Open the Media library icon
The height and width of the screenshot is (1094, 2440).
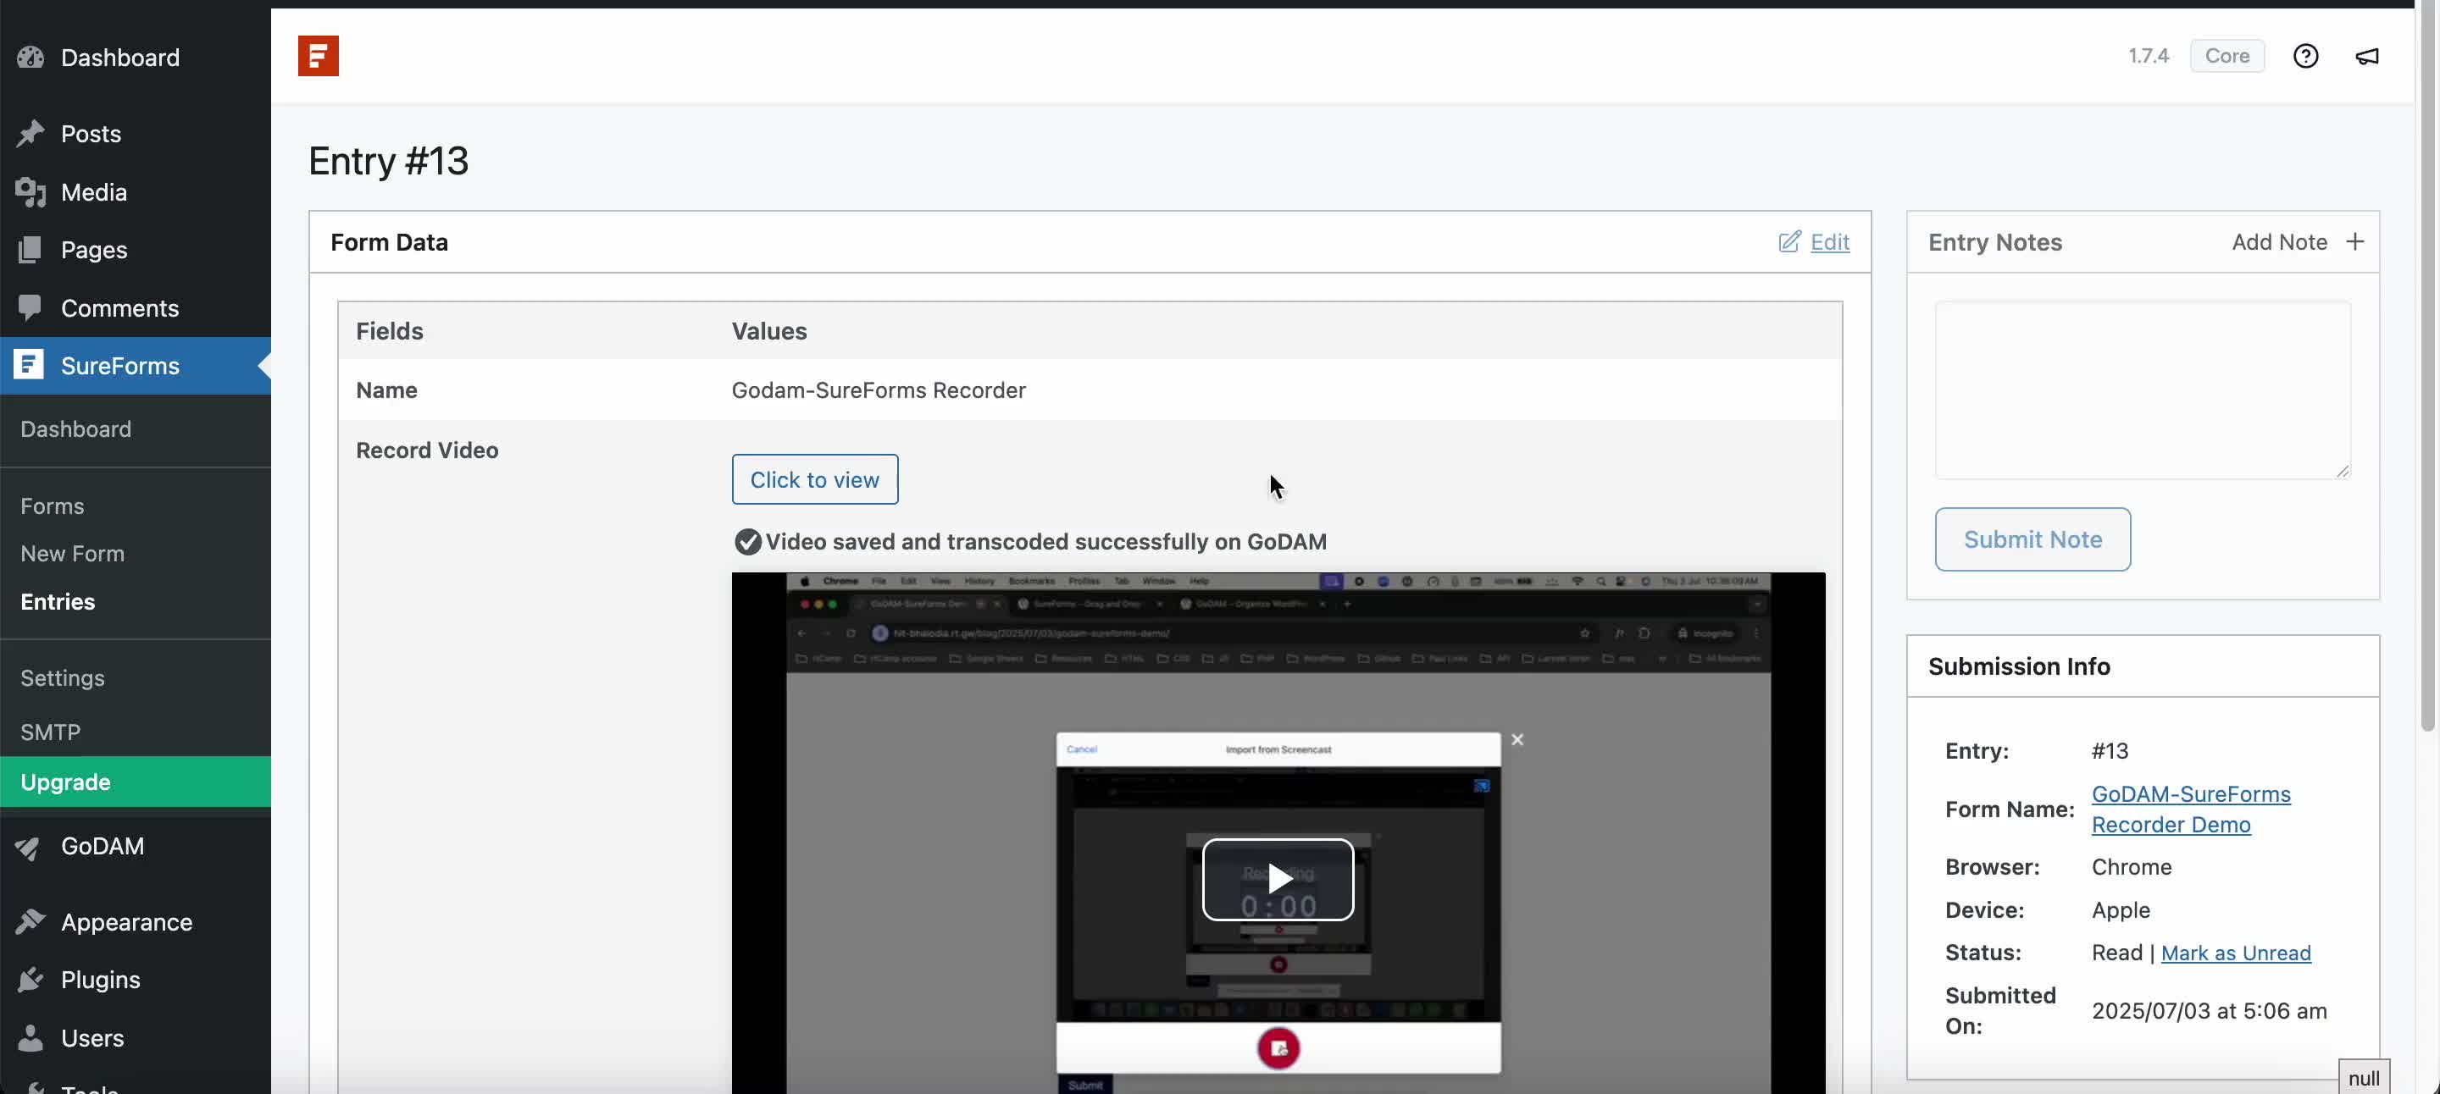pyautogui.click(x=30, y=192)
